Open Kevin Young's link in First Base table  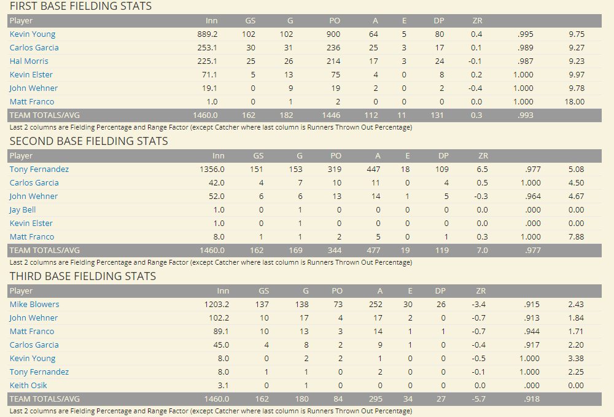(33, 34)
